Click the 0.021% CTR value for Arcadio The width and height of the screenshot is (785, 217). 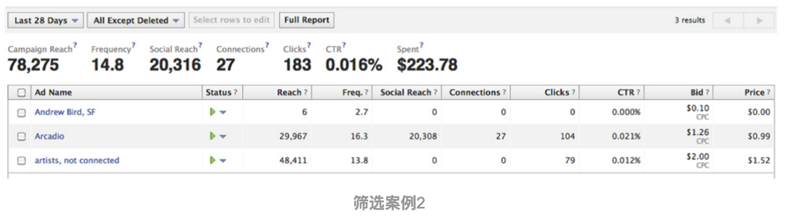click(626, 137)
